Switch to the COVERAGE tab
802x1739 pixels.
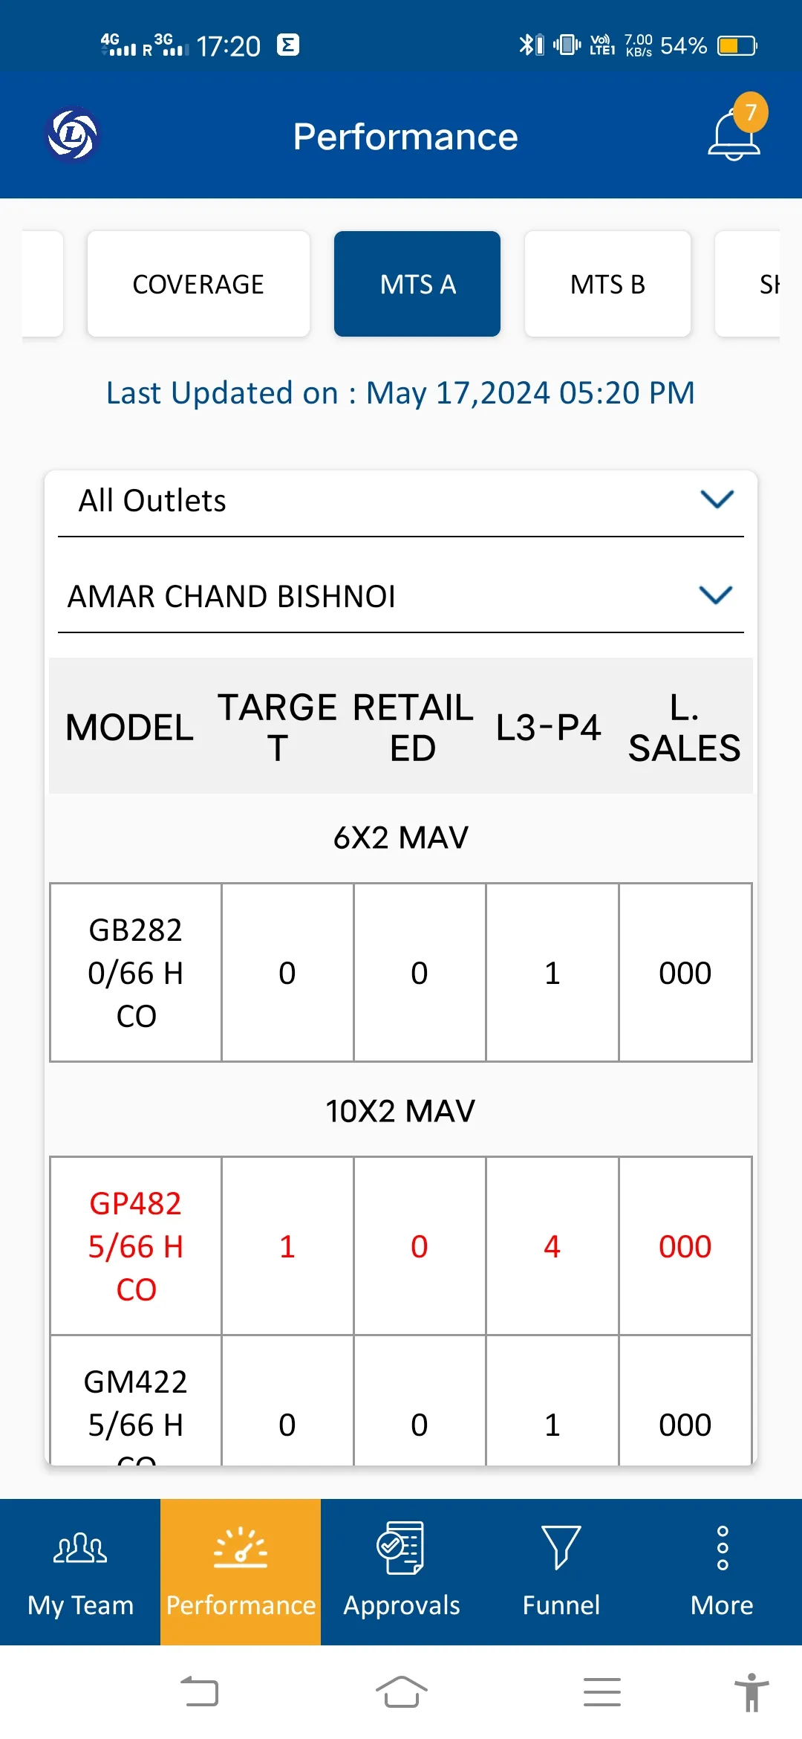coord(198,284)
